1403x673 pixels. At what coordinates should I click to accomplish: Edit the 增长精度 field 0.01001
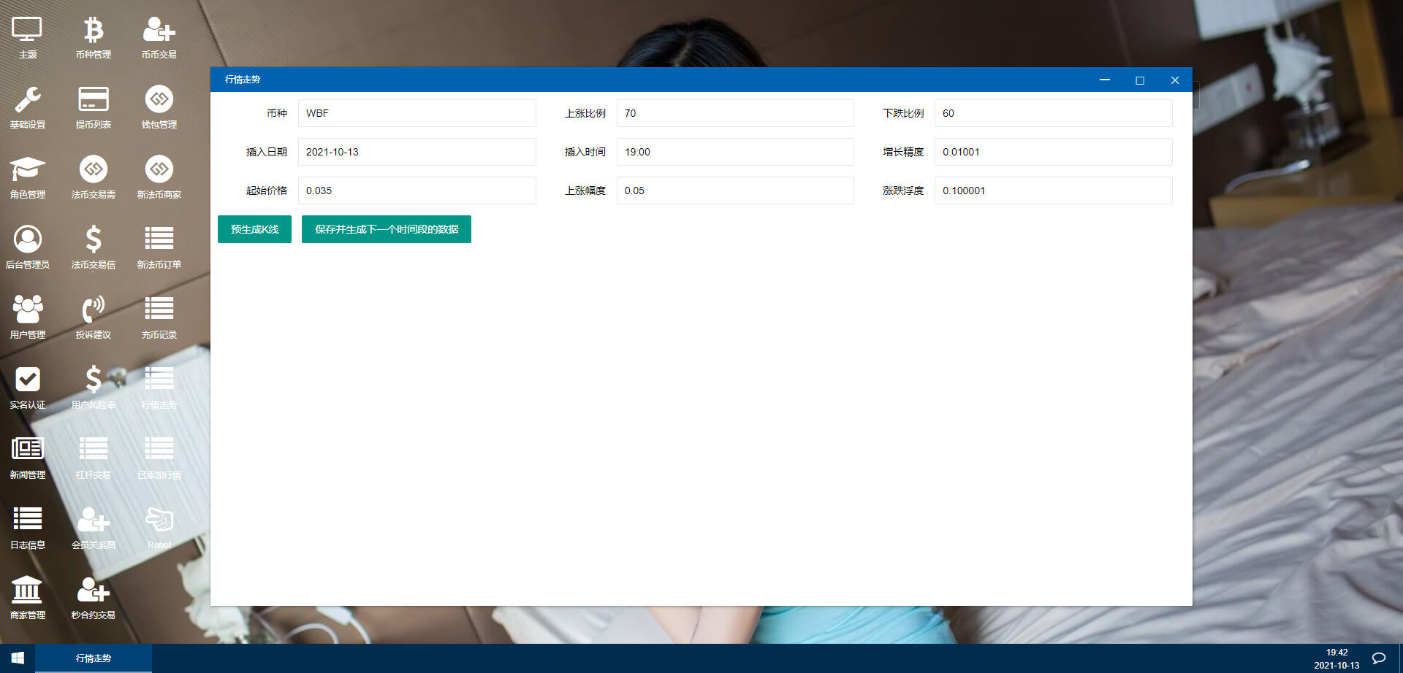pyautogui.click(x=1054, y=152)
